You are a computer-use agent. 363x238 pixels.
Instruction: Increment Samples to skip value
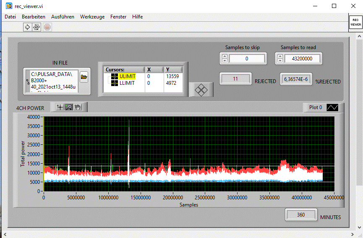point(225,56)
